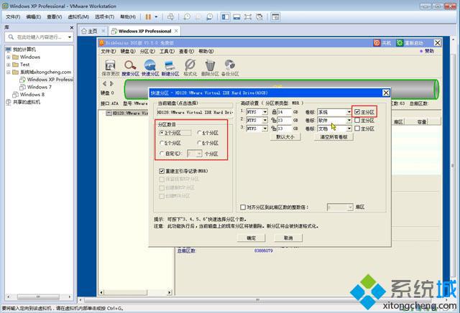Viewport: 460px width, 313px height.
Task: Click the next disk right arrow
Action: 111,83
